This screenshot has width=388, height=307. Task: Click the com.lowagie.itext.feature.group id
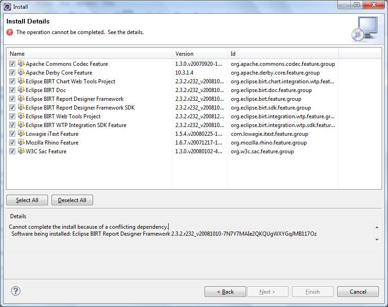[270, 134]
